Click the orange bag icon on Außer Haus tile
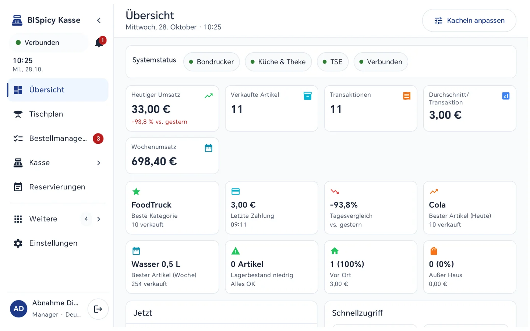Image resolution: width=530 pixels, height=331 pixels. pos(434,251)
